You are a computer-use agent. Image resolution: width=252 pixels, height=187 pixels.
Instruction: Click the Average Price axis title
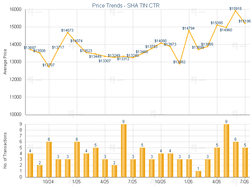5,62
